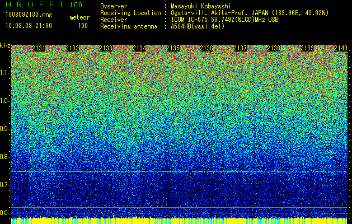The width and height of the screenshot is (352, 224).
Task: Click the meteor label
Action: pos(79,17)
